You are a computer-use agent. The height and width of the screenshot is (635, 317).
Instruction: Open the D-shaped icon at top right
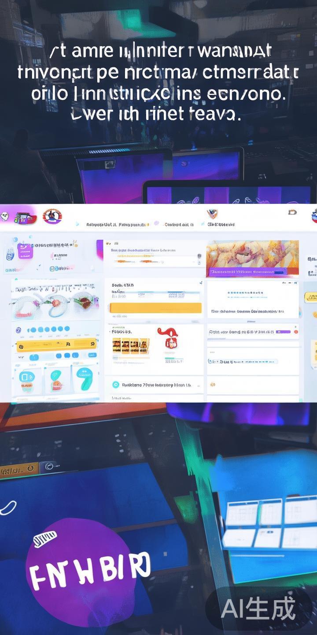(x=292, y=212)
